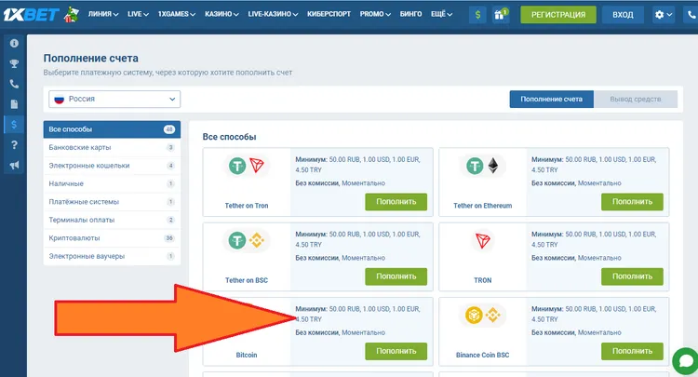Open the gift bonus icon in header

(x=502, y=15)
